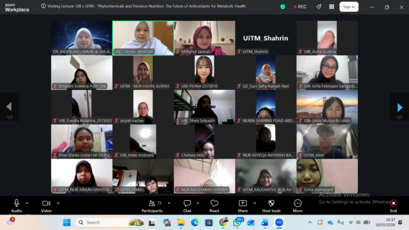Toggle the Video camera button
The width and height of the screenshot is (409, 230).
(x=46, y=206)
